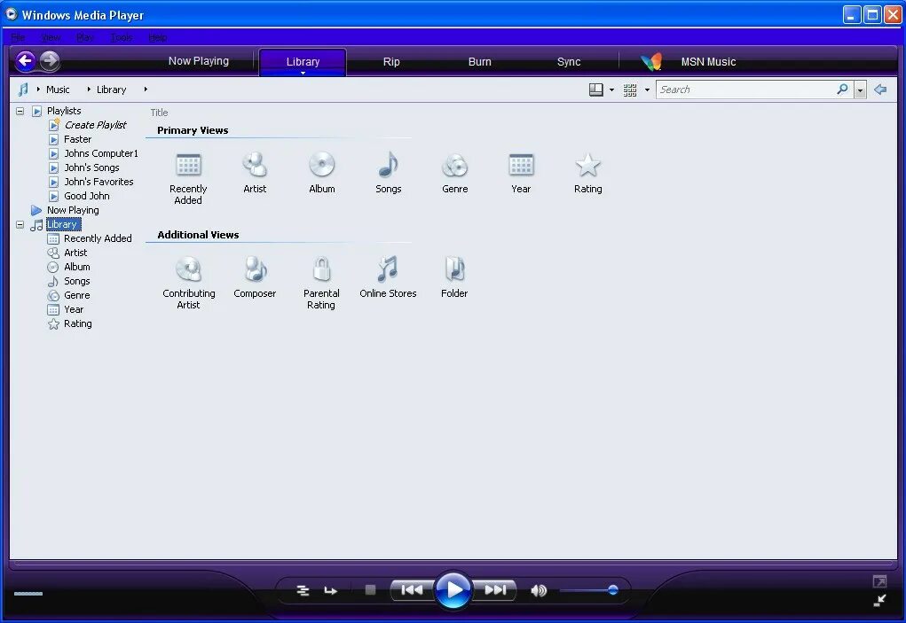This screenshot has height=623, width=906.
Task: Expand the arrow before Music in breadcrumb
Action: (x=38, y=90)
